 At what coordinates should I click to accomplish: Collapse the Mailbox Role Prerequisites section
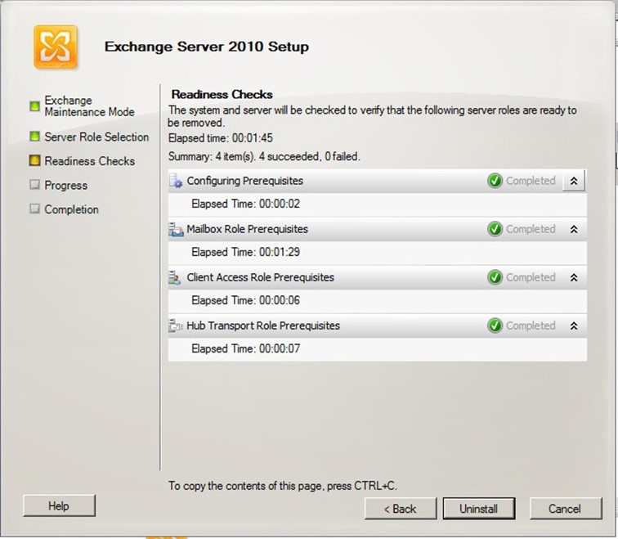(574, 229)
